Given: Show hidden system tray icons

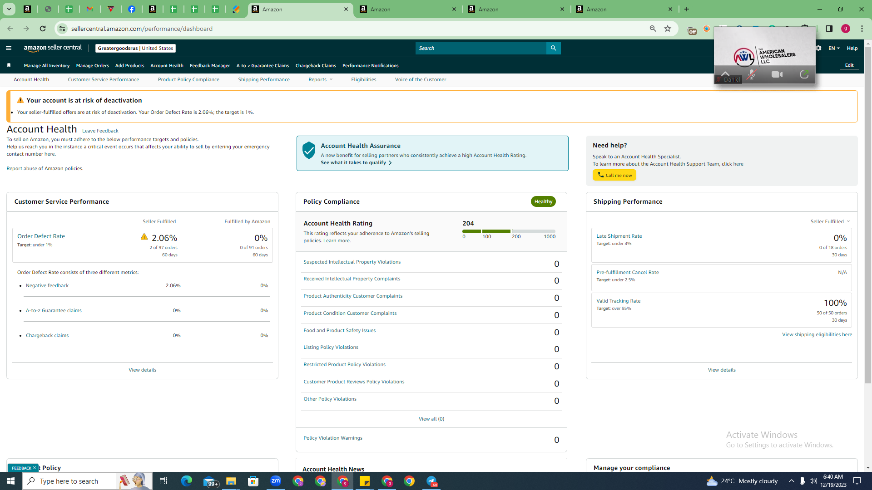Looking at the screenshot, I should coord(792,481).
